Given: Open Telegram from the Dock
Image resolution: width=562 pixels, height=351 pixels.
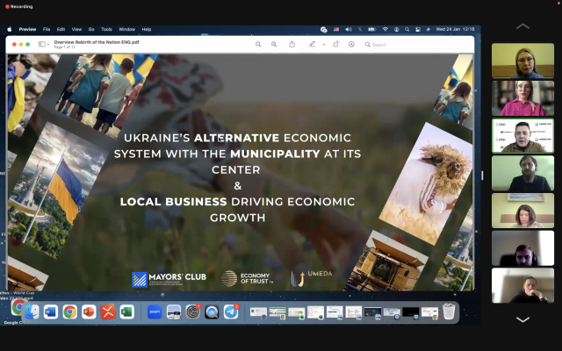Looking at the screenshot, I should tap(231, 312).
